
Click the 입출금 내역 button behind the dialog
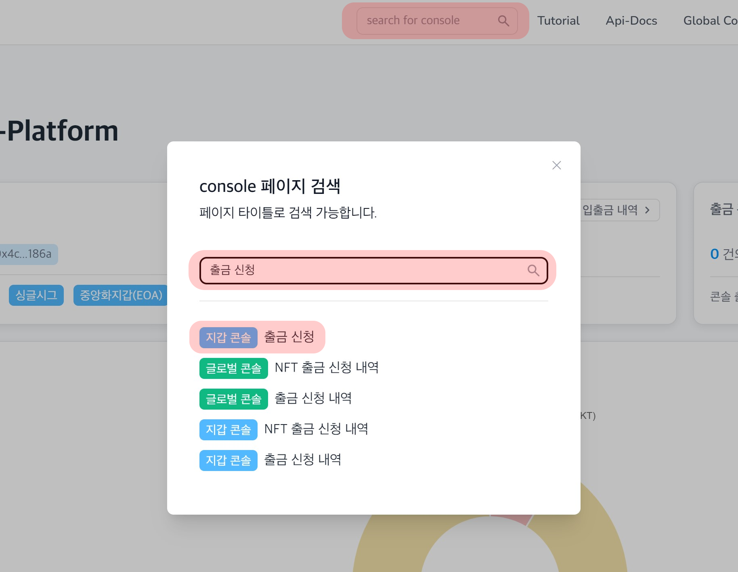(619, 210)
